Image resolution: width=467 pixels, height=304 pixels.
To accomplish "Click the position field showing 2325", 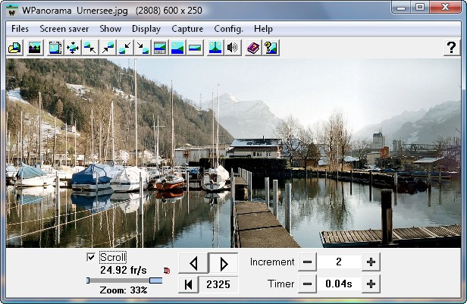I will (x=218, y=284).
